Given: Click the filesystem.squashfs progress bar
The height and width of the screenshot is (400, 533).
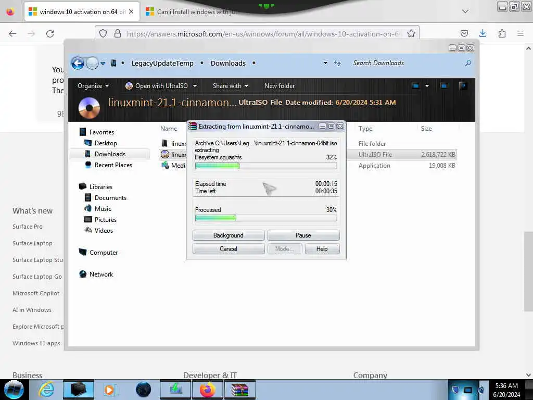Looking at the screenshot, I should pos(266,166).
